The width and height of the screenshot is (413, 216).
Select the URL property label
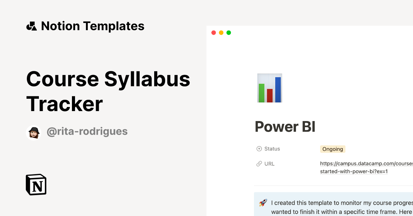(x=269, y=164)
